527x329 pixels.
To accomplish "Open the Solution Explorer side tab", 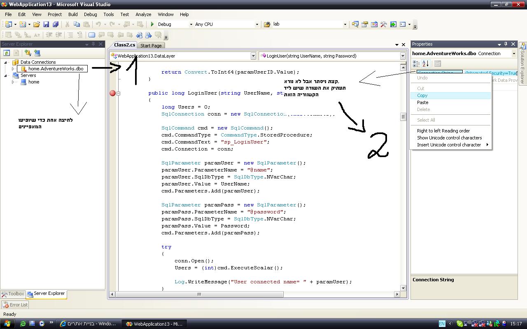I will (523, 64).
